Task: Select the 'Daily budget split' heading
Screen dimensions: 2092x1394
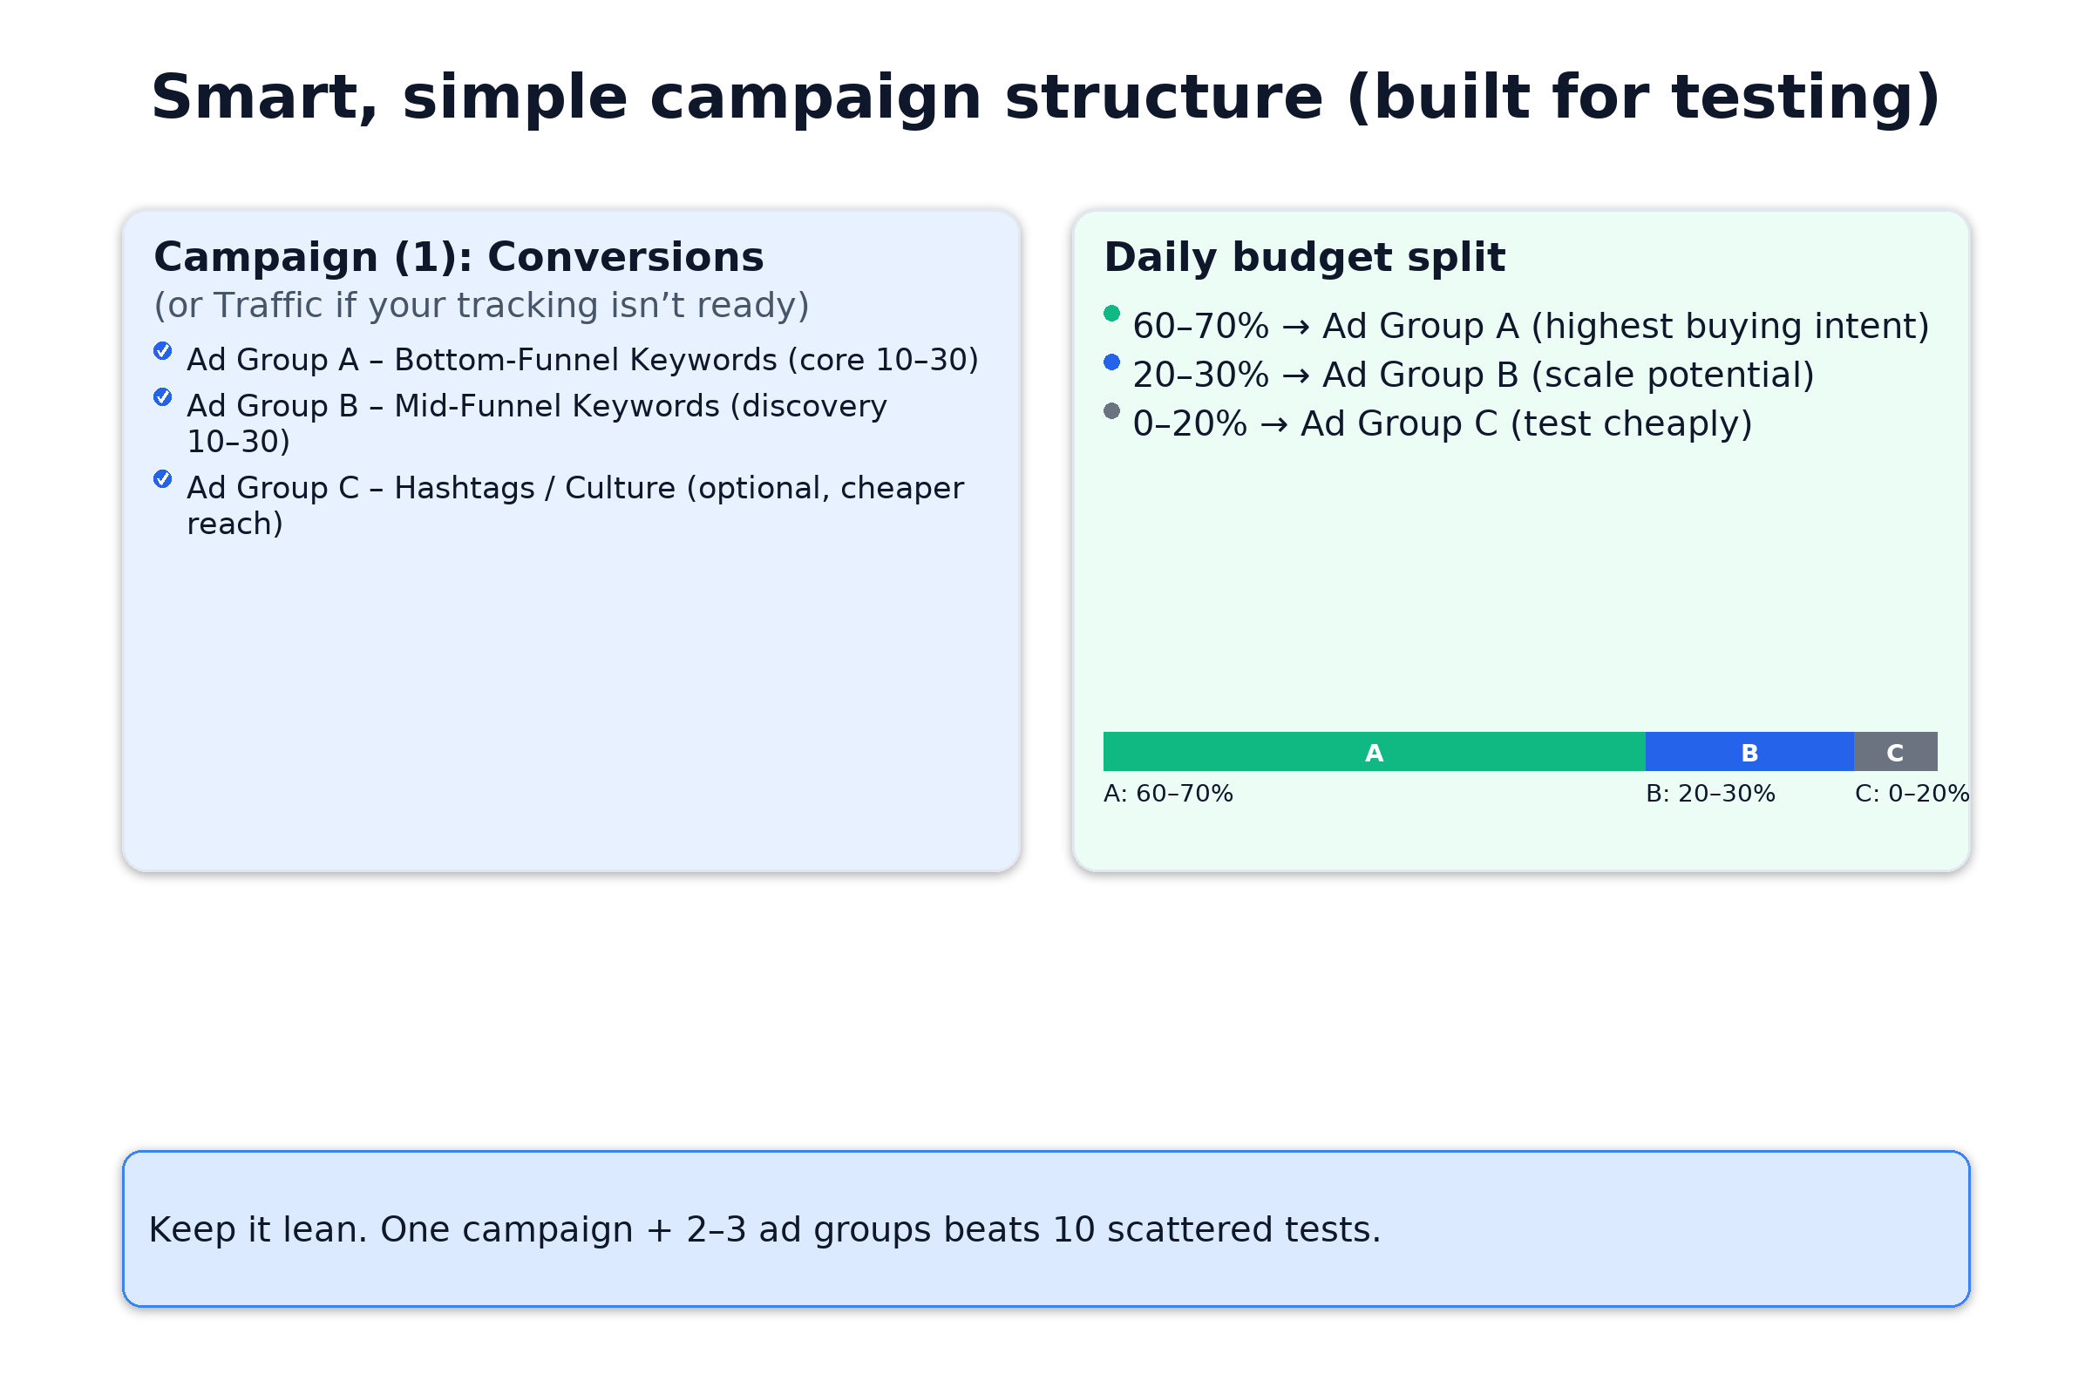Action: point(1304,258)
